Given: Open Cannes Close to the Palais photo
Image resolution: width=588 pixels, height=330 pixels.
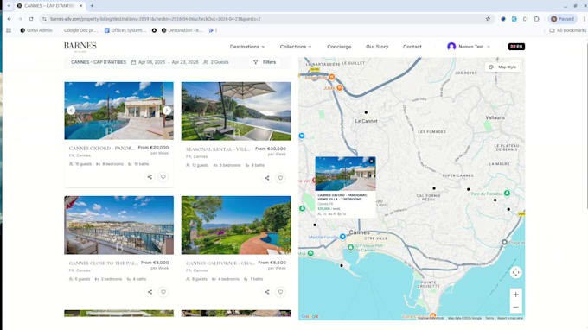Looking at the screenshot, I should point(118,225).
